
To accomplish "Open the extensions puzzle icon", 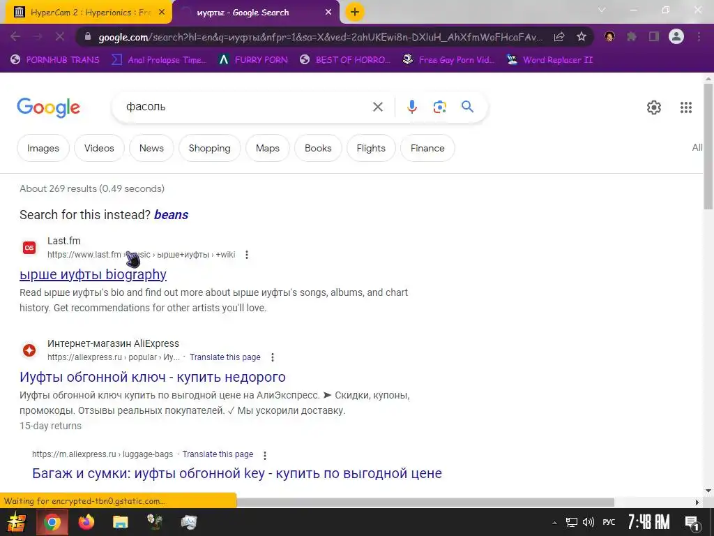I will [632, 37].
